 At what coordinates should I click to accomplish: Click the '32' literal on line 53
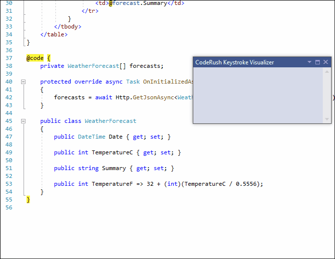150,184
